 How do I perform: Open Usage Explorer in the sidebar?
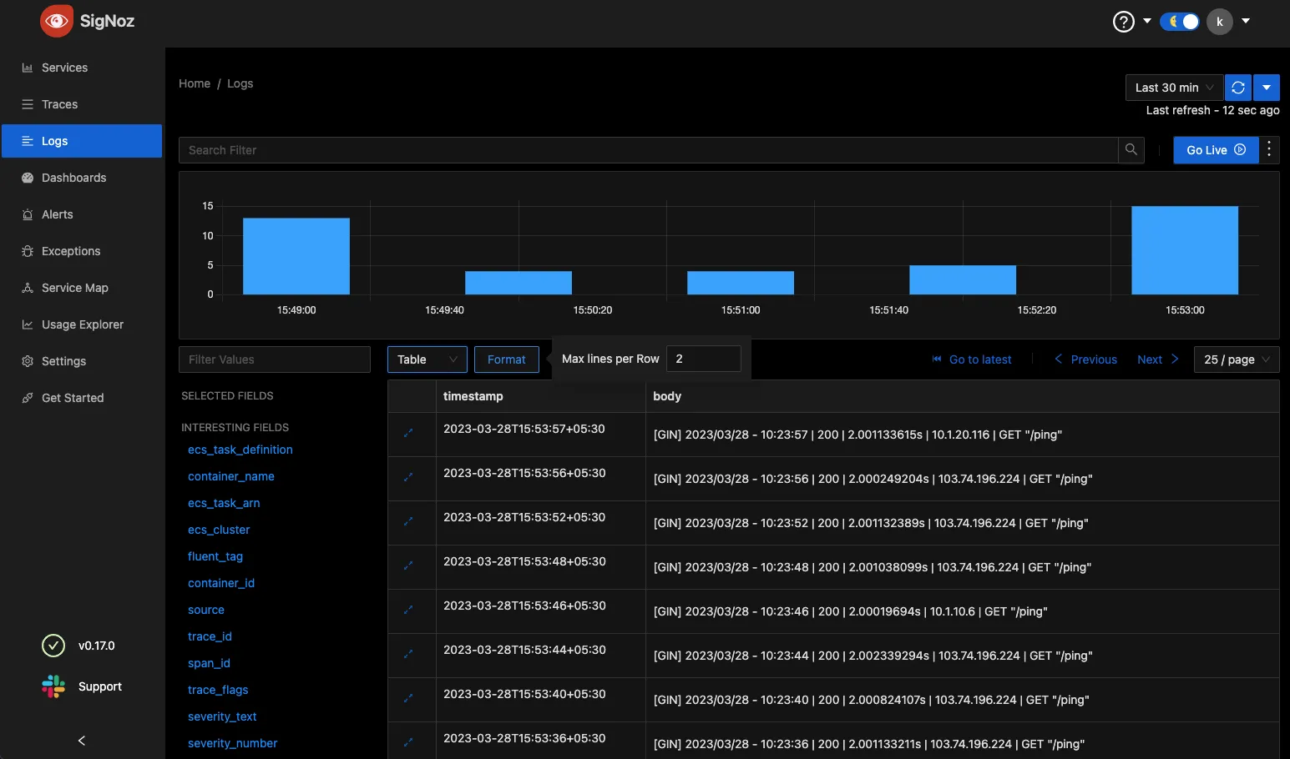coord(82,324)
